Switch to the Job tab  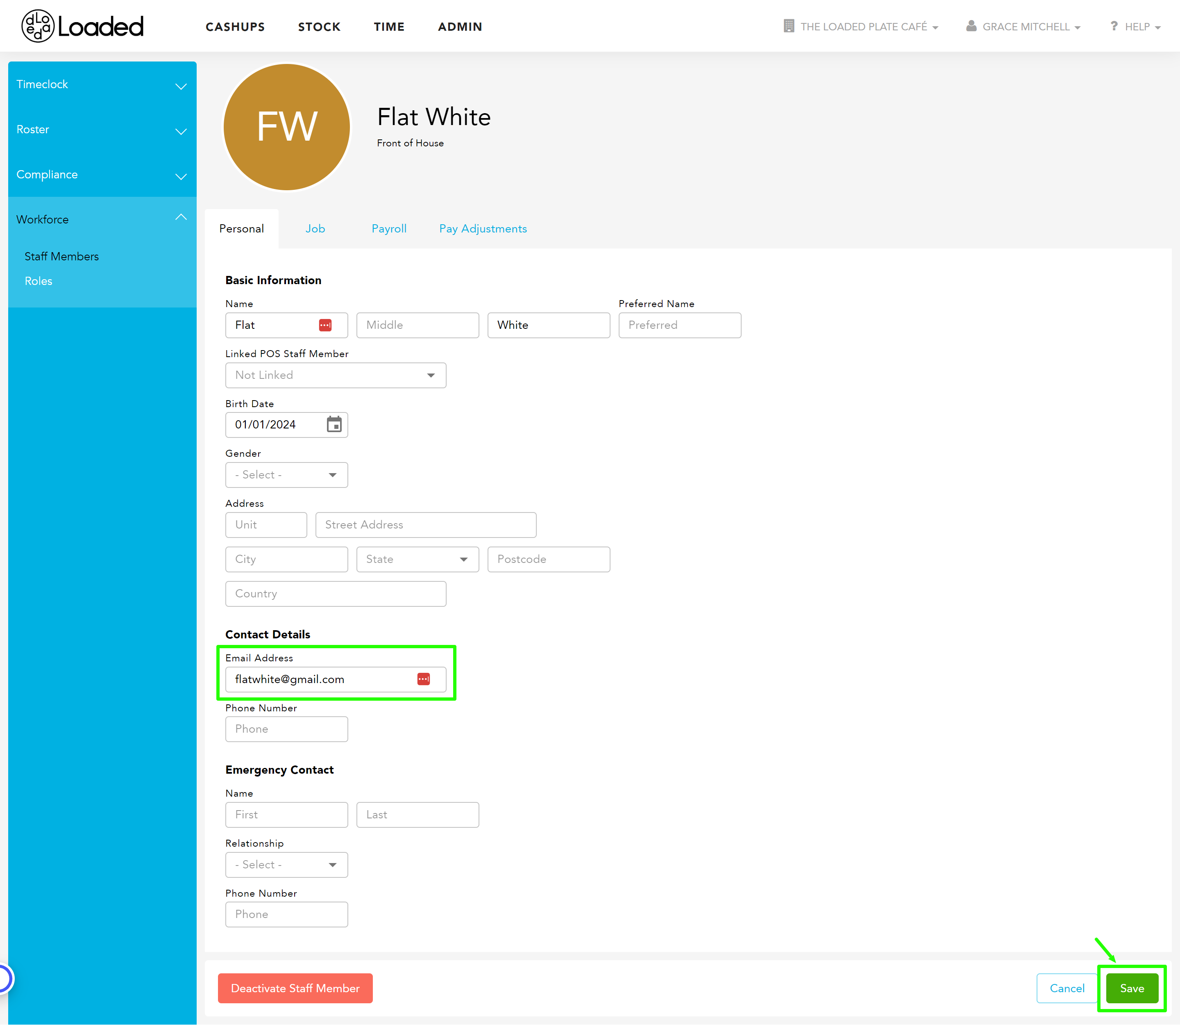click(x=315, y=229)
